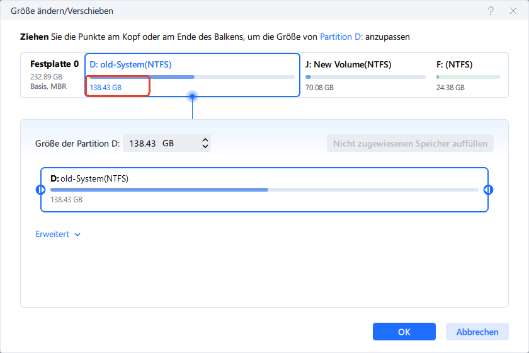
Task: Click the red-outlined 138.43 GB size text
Action: (x=106, y=88)
